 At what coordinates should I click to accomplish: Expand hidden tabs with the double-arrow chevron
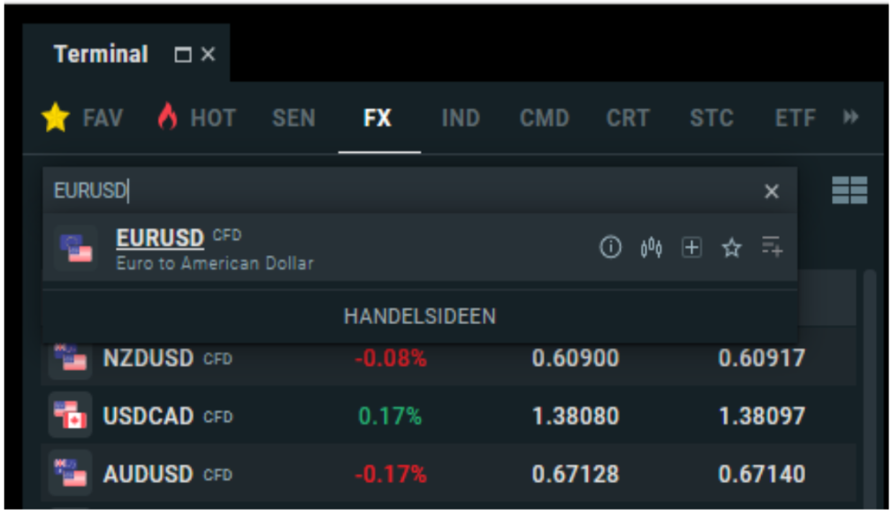pos(851,117)
